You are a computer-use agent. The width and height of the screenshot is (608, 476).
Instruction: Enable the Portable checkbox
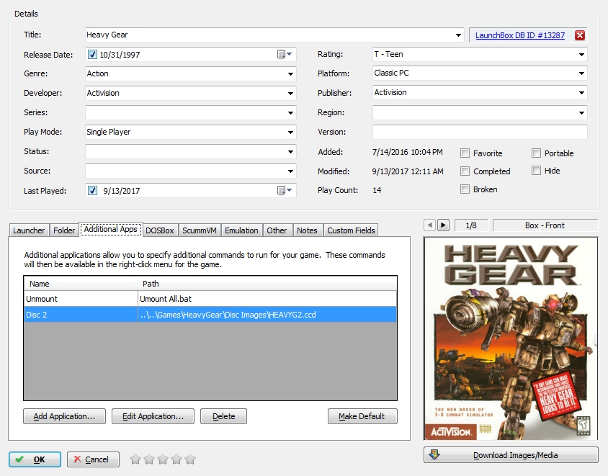pos(536,153)
